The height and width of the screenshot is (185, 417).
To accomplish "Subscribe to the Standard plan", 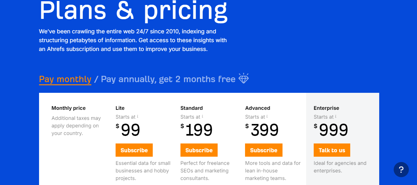I will pyautogui.click(x=199, y=150).
